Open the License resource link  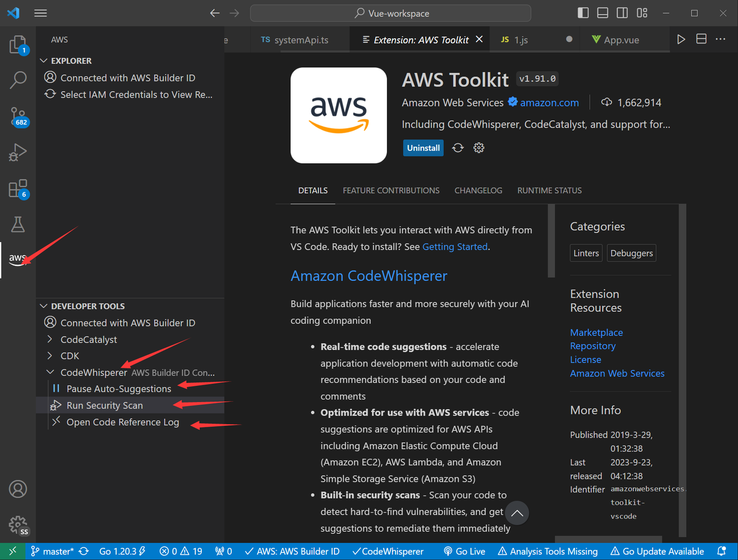(586, 359)
